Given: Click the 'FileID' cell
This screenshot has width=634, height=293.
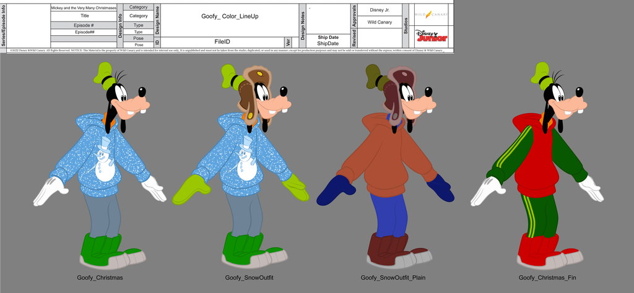Looking at the screenshot, I should (222, 41).
